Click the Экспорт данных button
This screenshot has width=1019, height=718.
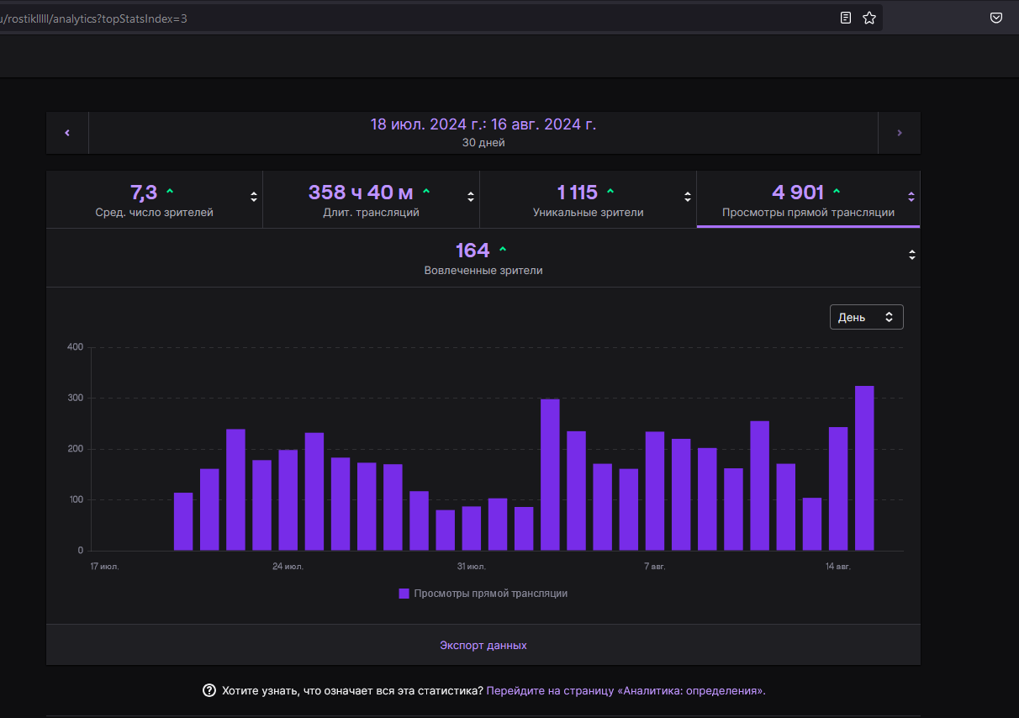pyautogui.click(x=483, y=646)
